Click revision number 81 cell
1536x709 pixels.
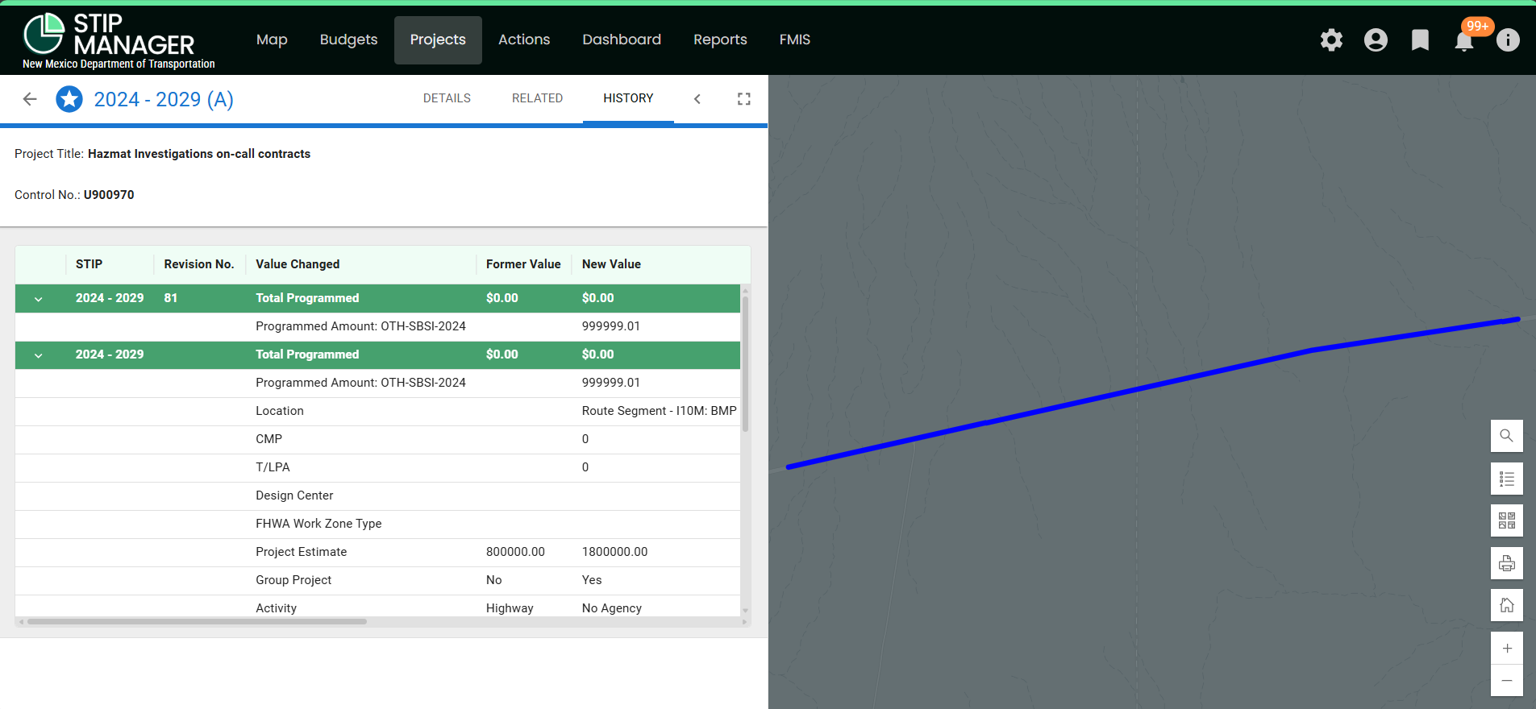tap(171, 298)
